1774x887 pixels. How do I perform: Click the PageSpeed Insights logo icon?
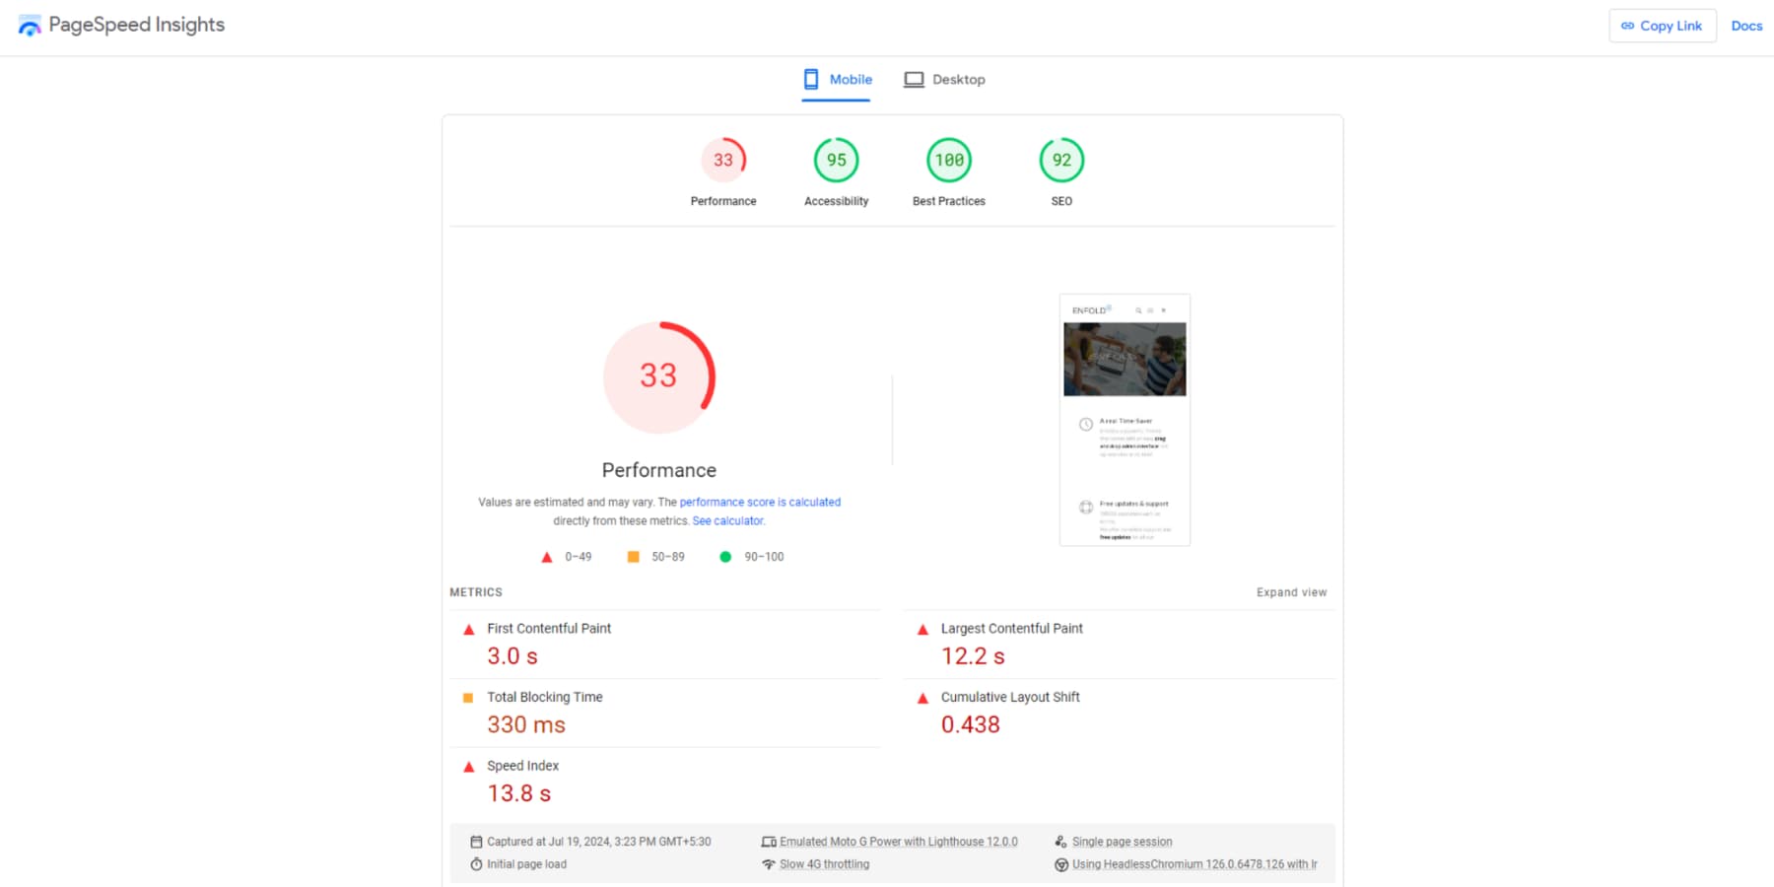point(30,27)
